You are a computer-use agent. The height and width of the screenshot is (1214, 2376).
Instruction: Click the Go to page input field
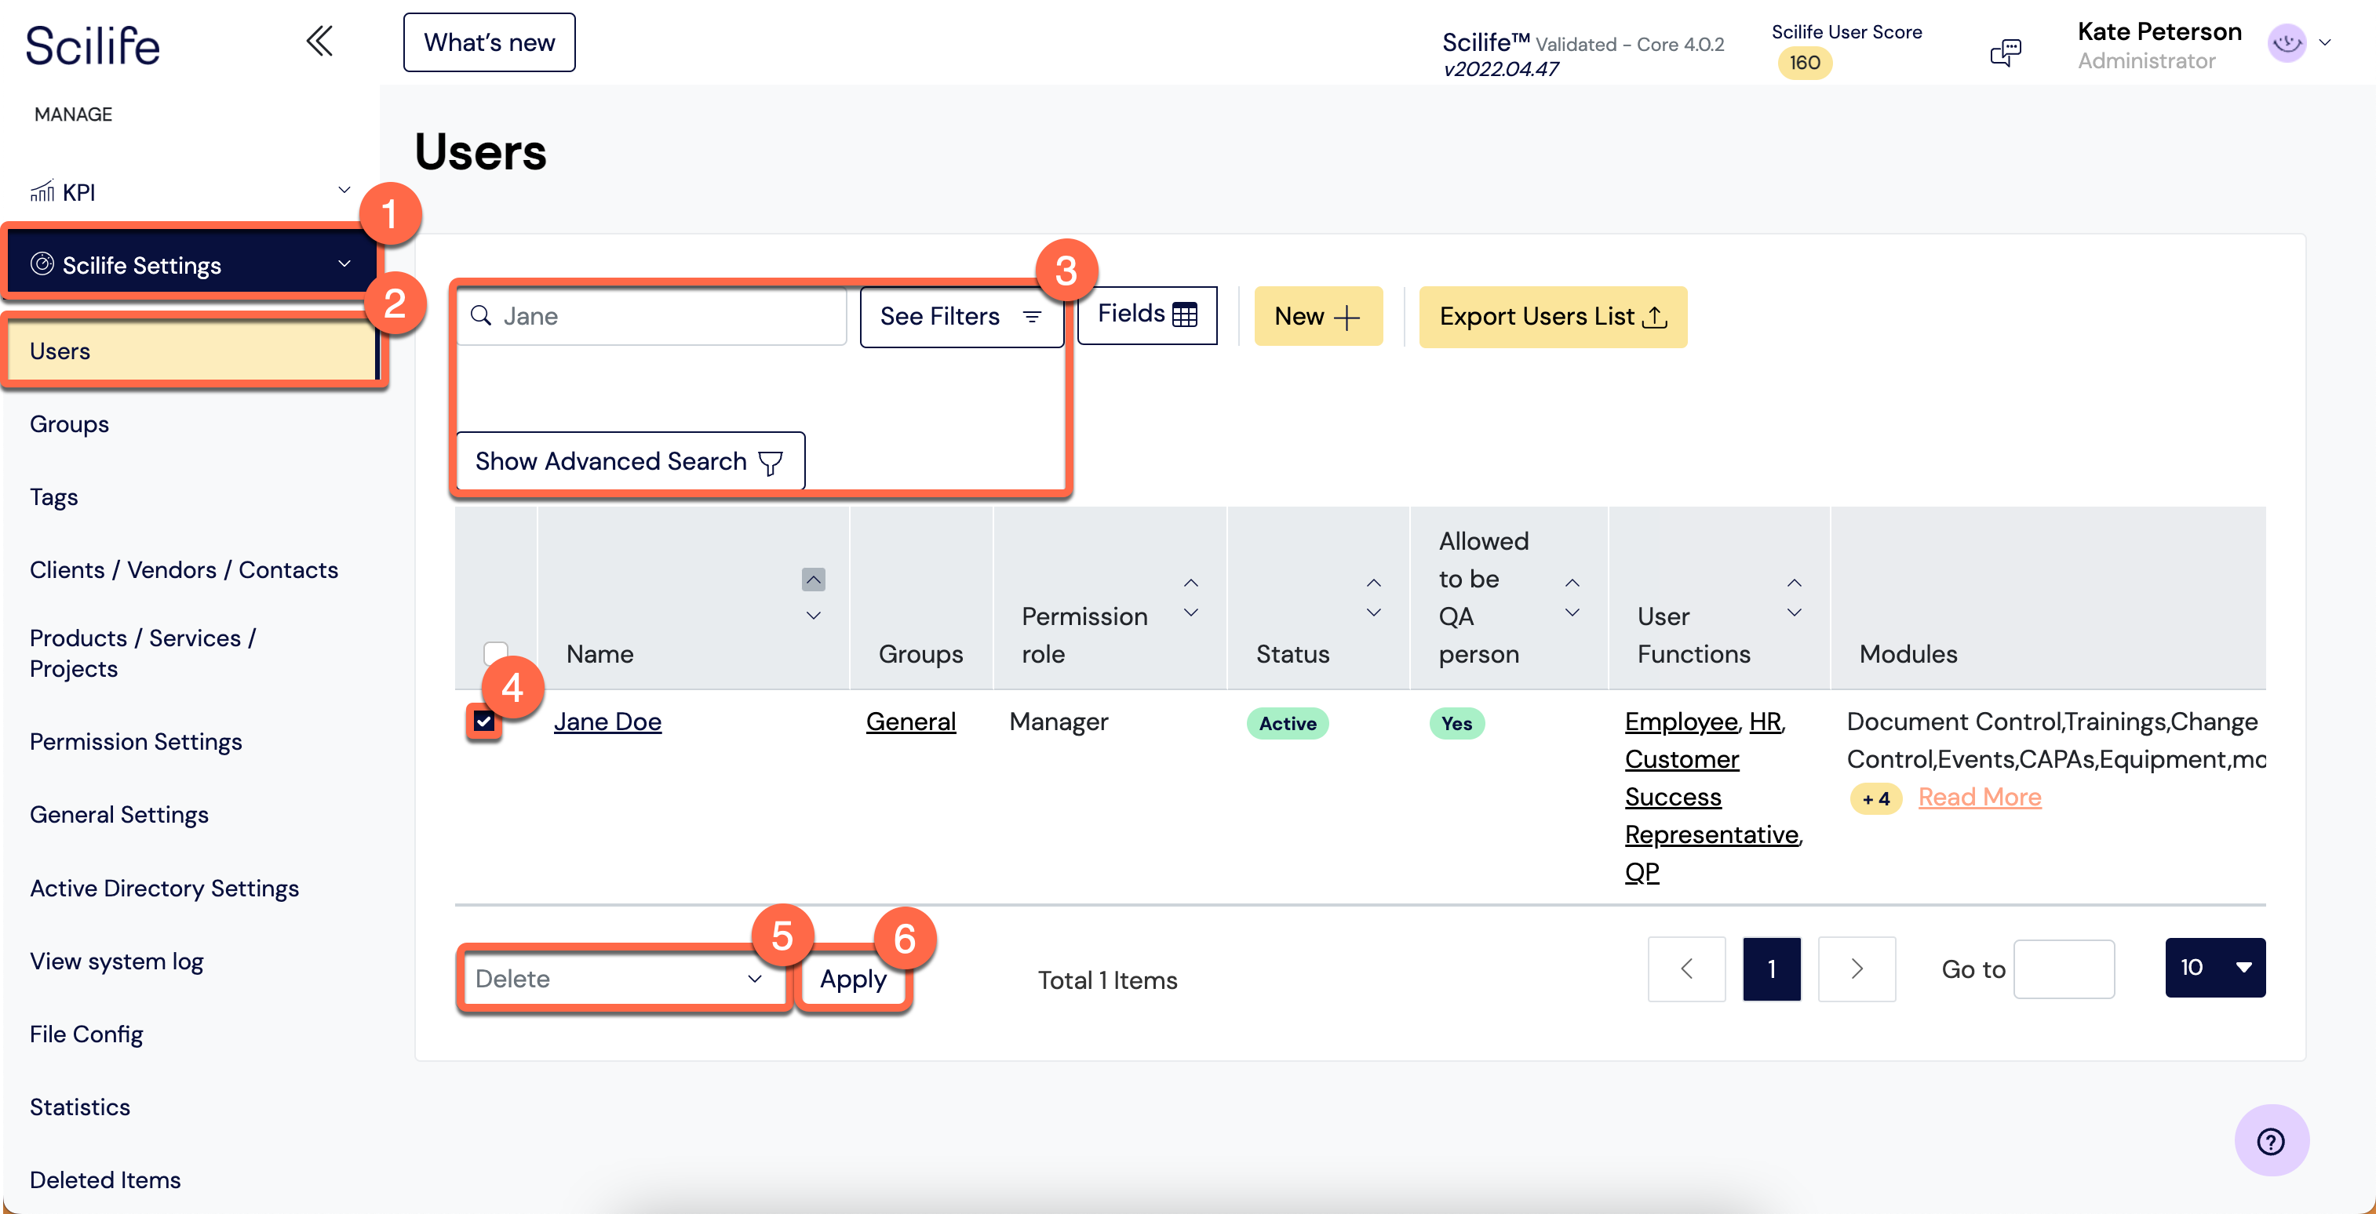click(x=2064, y=969)
